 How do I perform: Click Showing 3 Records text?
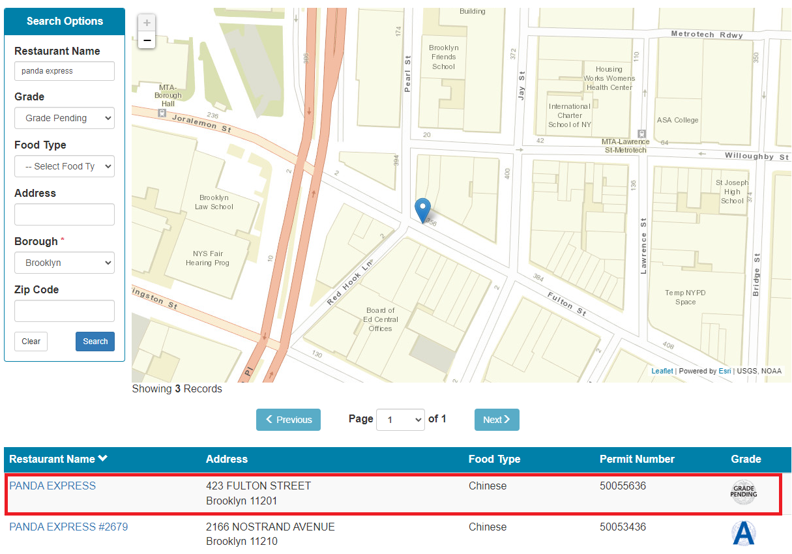coord(177,389)
